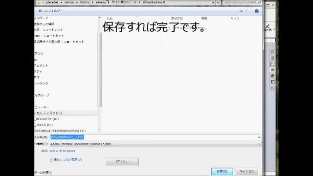Sort by the サイズ size column header

(235, 19)
